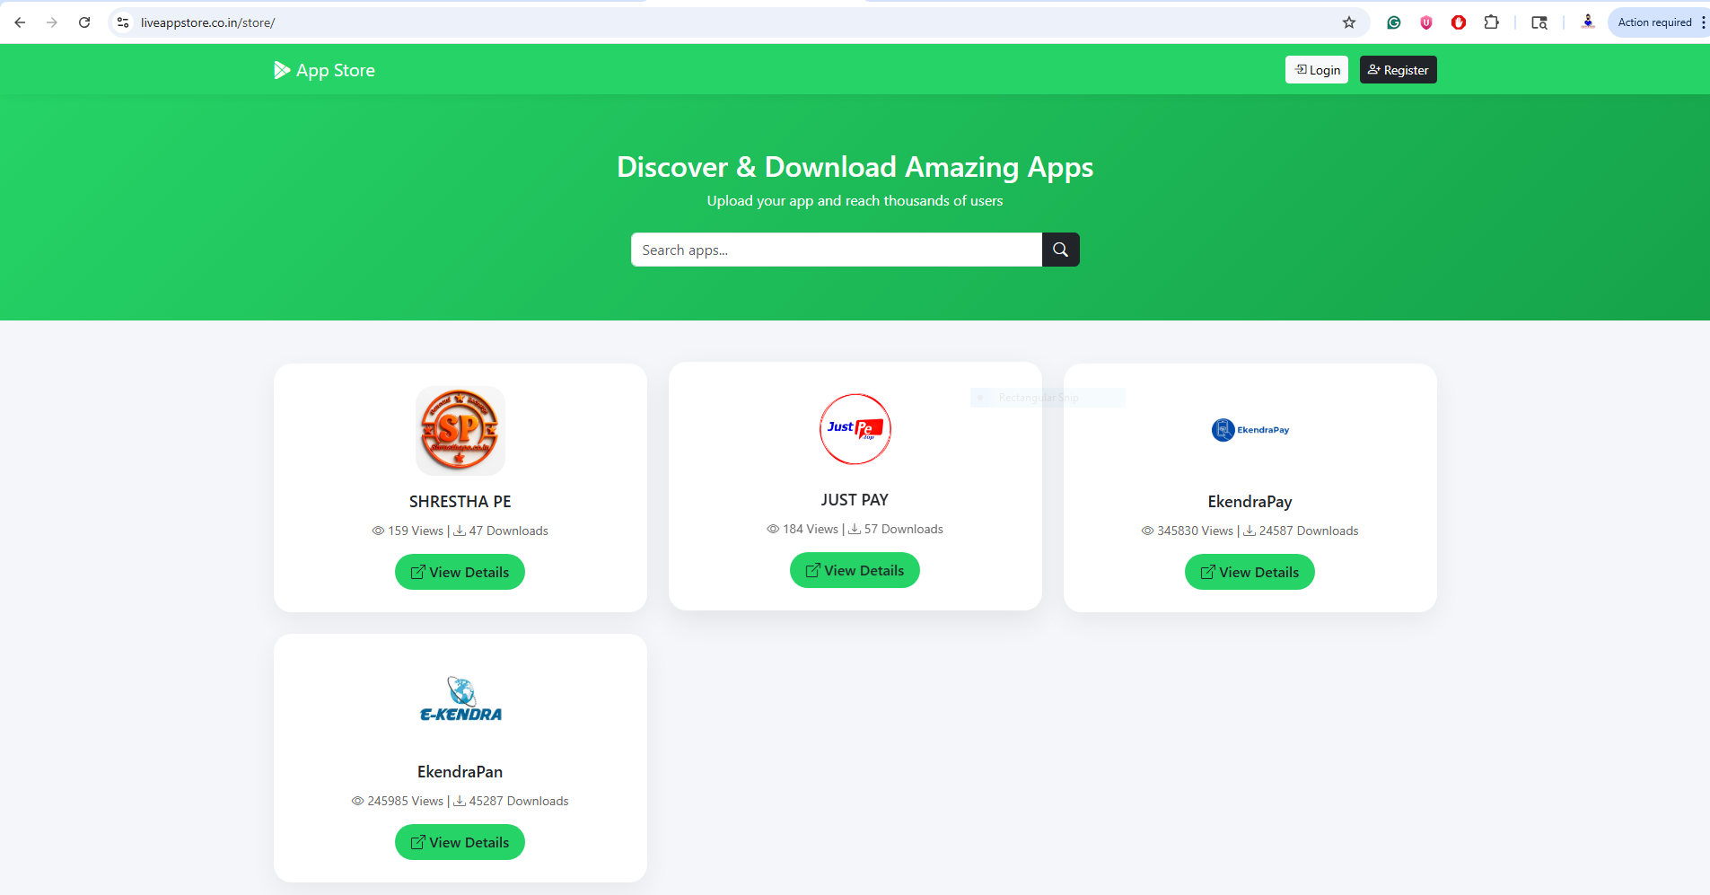Click the EkendraPay app logo

click(x=1250, y=430)
